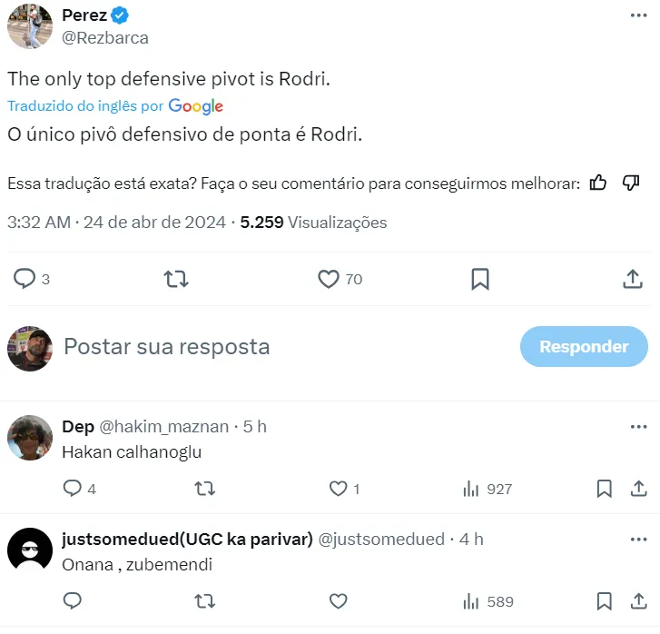Open the @Rezbarca profile handle link
The image size is (660, 634).
point(105,38)
